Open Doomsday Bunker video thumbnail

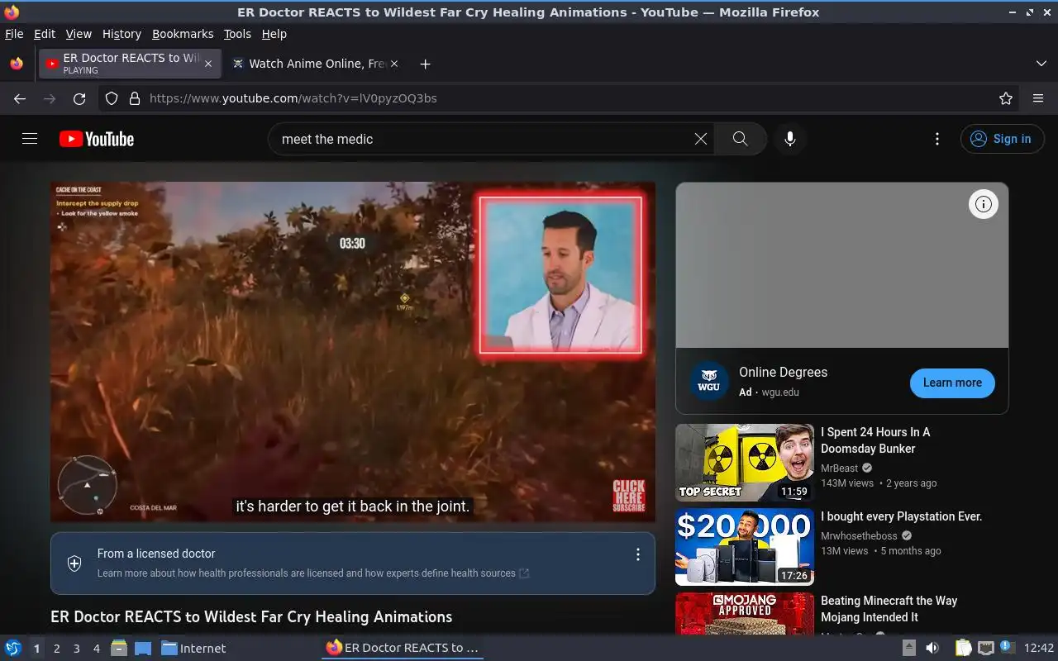coord(745,463)
